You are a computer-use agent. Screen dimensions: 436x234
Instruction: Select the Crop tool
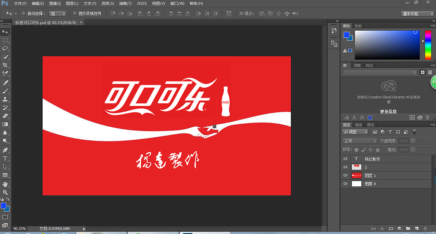pyautogui.click(x=5, y=65)
